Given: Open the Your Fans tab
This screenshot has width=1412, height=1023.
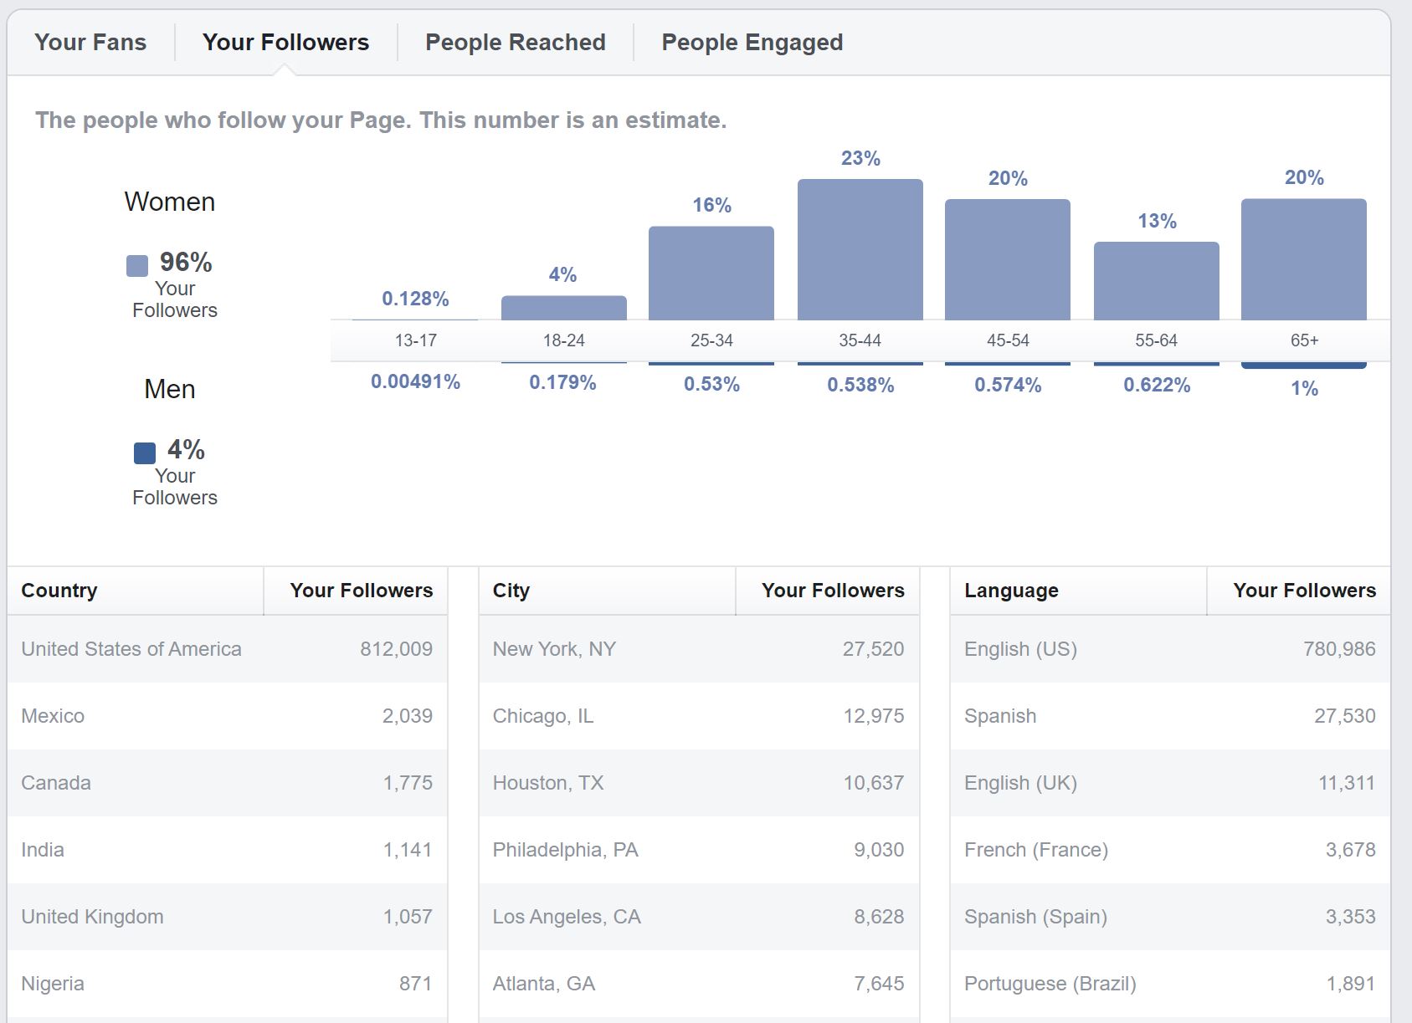Looking at the screenshot, I should click(x=90, y=43).
